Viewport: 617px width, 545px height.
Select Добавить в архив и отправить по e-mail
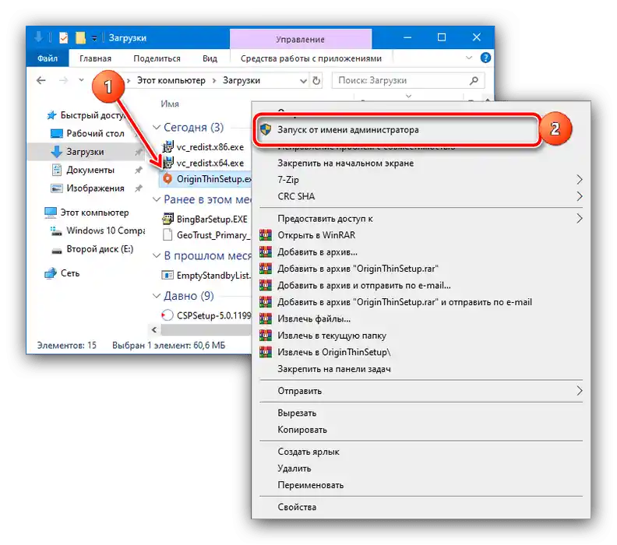421,286
